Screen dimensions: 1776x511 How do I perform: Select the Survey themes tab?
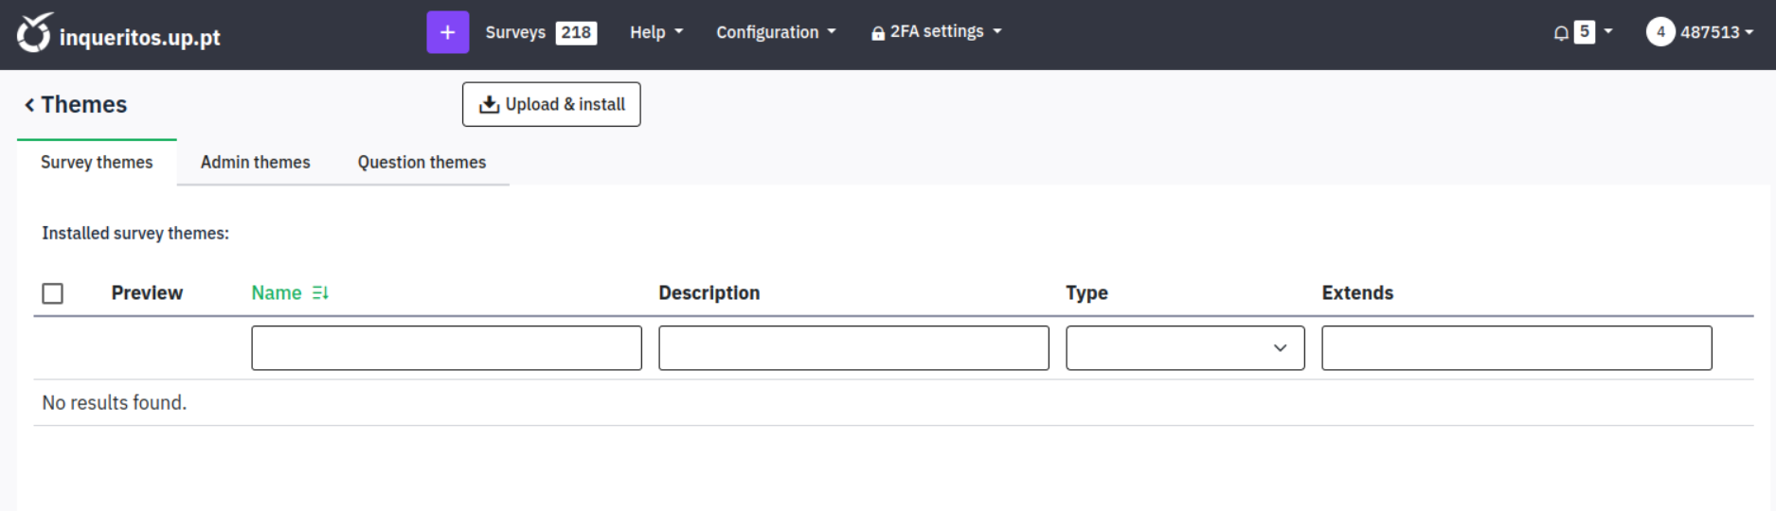97,163
